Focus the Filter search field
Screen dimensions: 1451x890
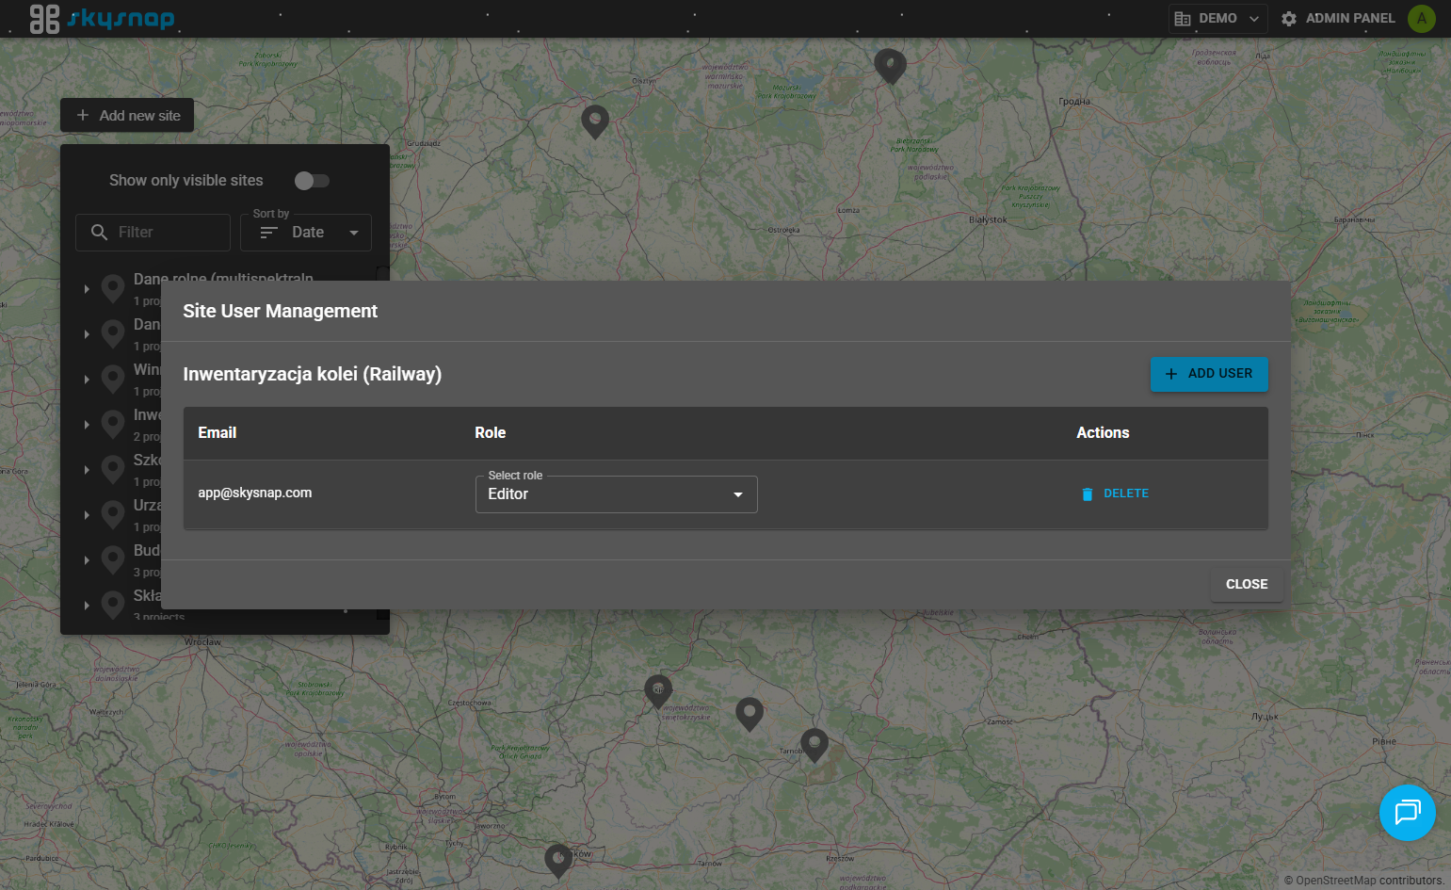(x=153, y=233)
